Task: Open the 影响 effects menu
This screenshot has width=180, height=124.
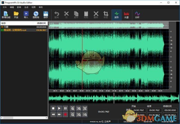Action: pyautogui.click(x=19, y=7)
